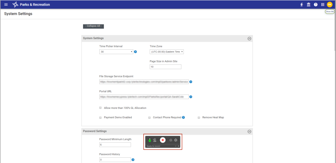Click the Show Me button

[x=330, y=12]
